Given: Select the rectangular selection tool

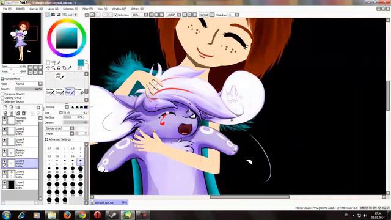Looking at the screenshot, I should tap(48, 62).
